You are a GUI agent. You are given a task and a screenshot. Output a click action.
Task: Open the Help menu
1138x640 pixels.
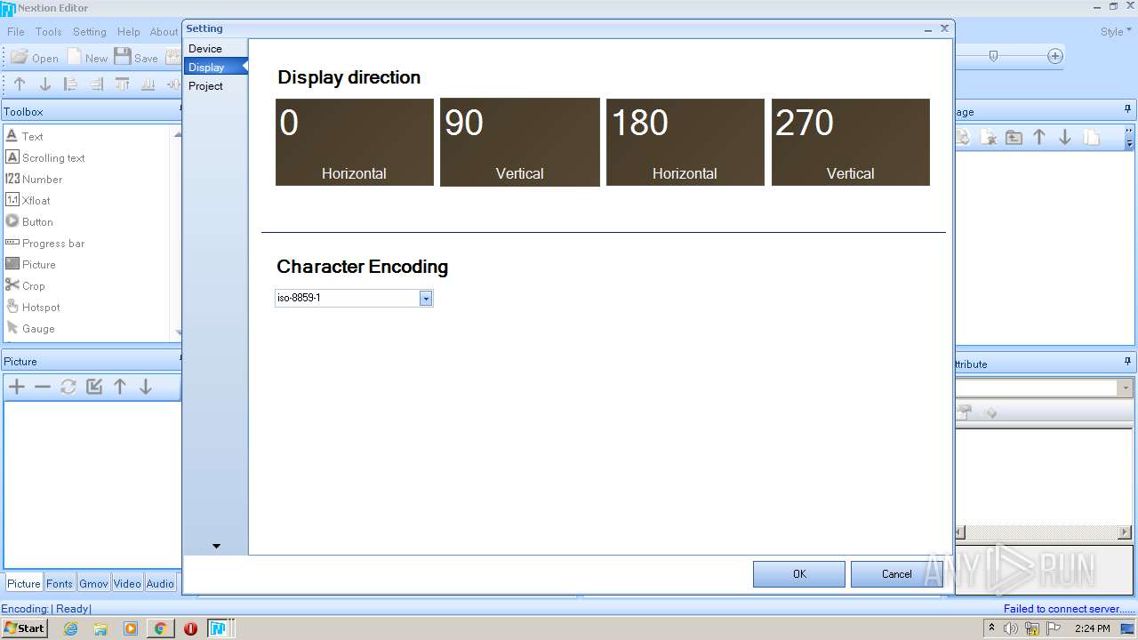(129, 31)
